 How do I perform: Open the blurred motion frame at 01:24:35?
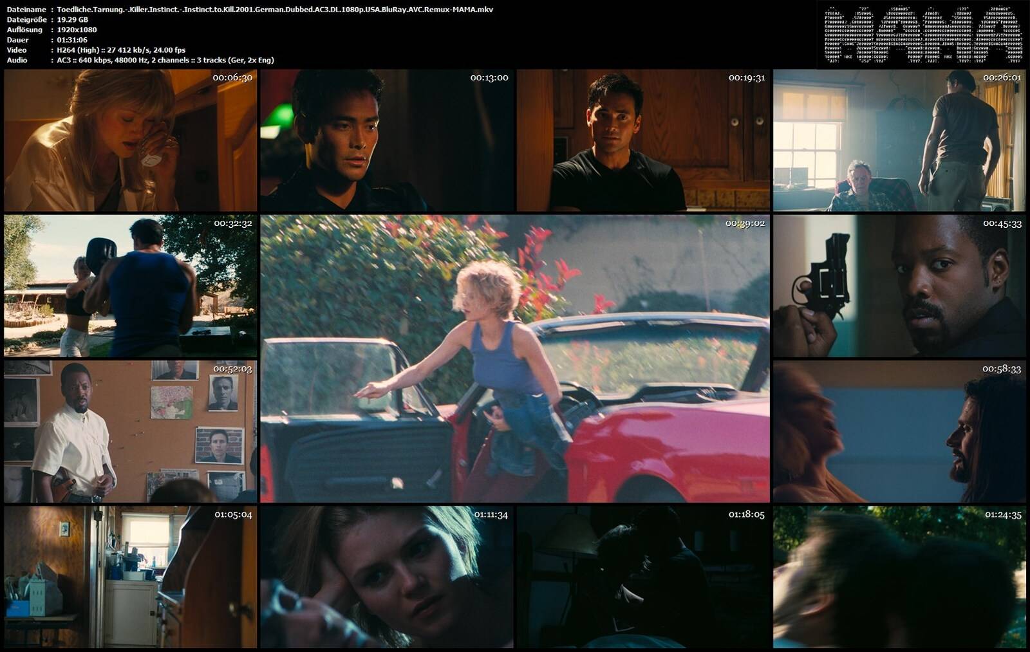(x=899, y=577)
